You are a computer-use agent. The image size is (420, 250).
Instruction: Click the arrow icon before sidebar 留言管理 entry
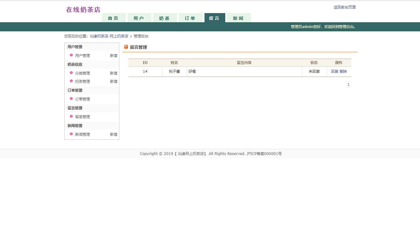71,117
